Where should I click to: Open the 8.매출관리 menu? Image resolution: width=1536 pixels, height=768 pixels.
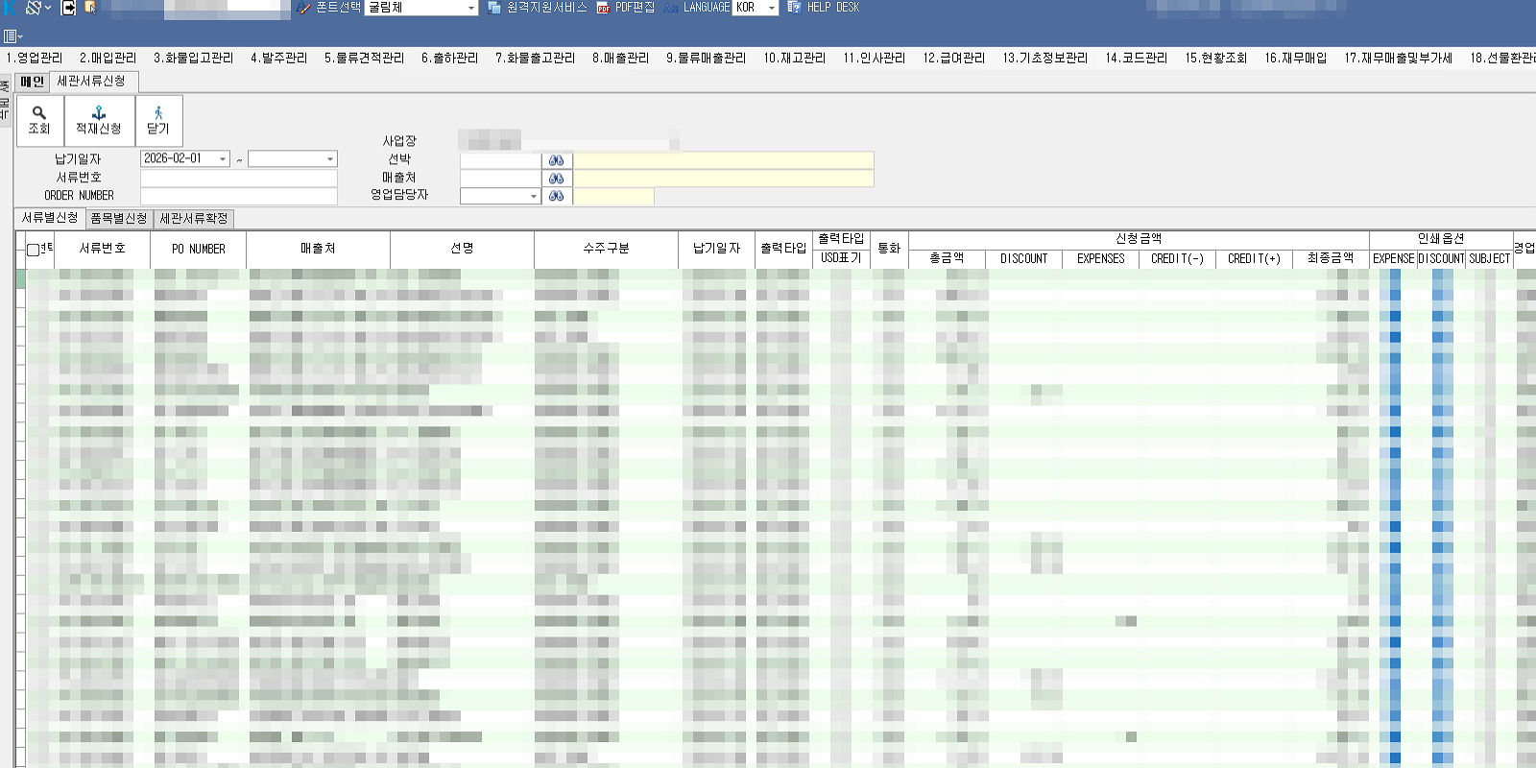coord(620,58)
